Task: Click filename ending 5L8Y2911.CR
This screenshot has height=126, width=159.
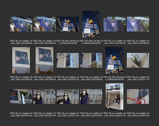Action: [x=138, y=78]
